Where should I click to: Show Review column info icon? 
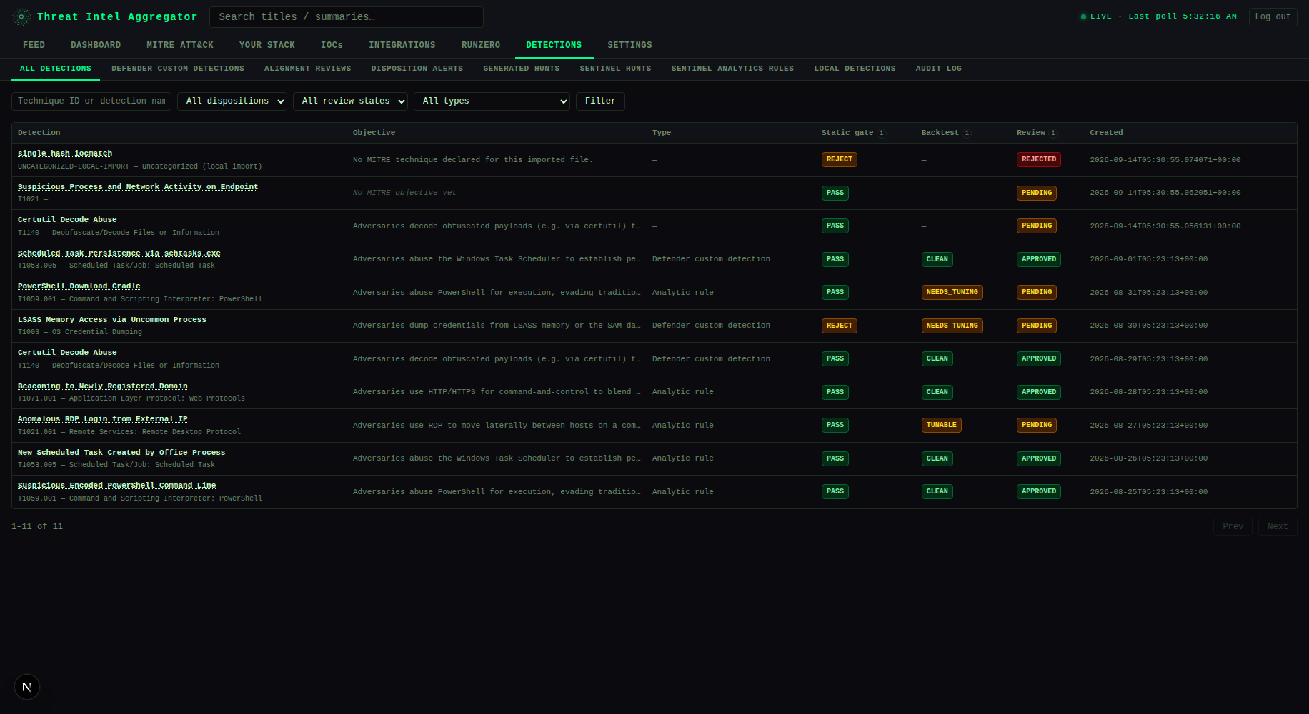(1053, 133)
